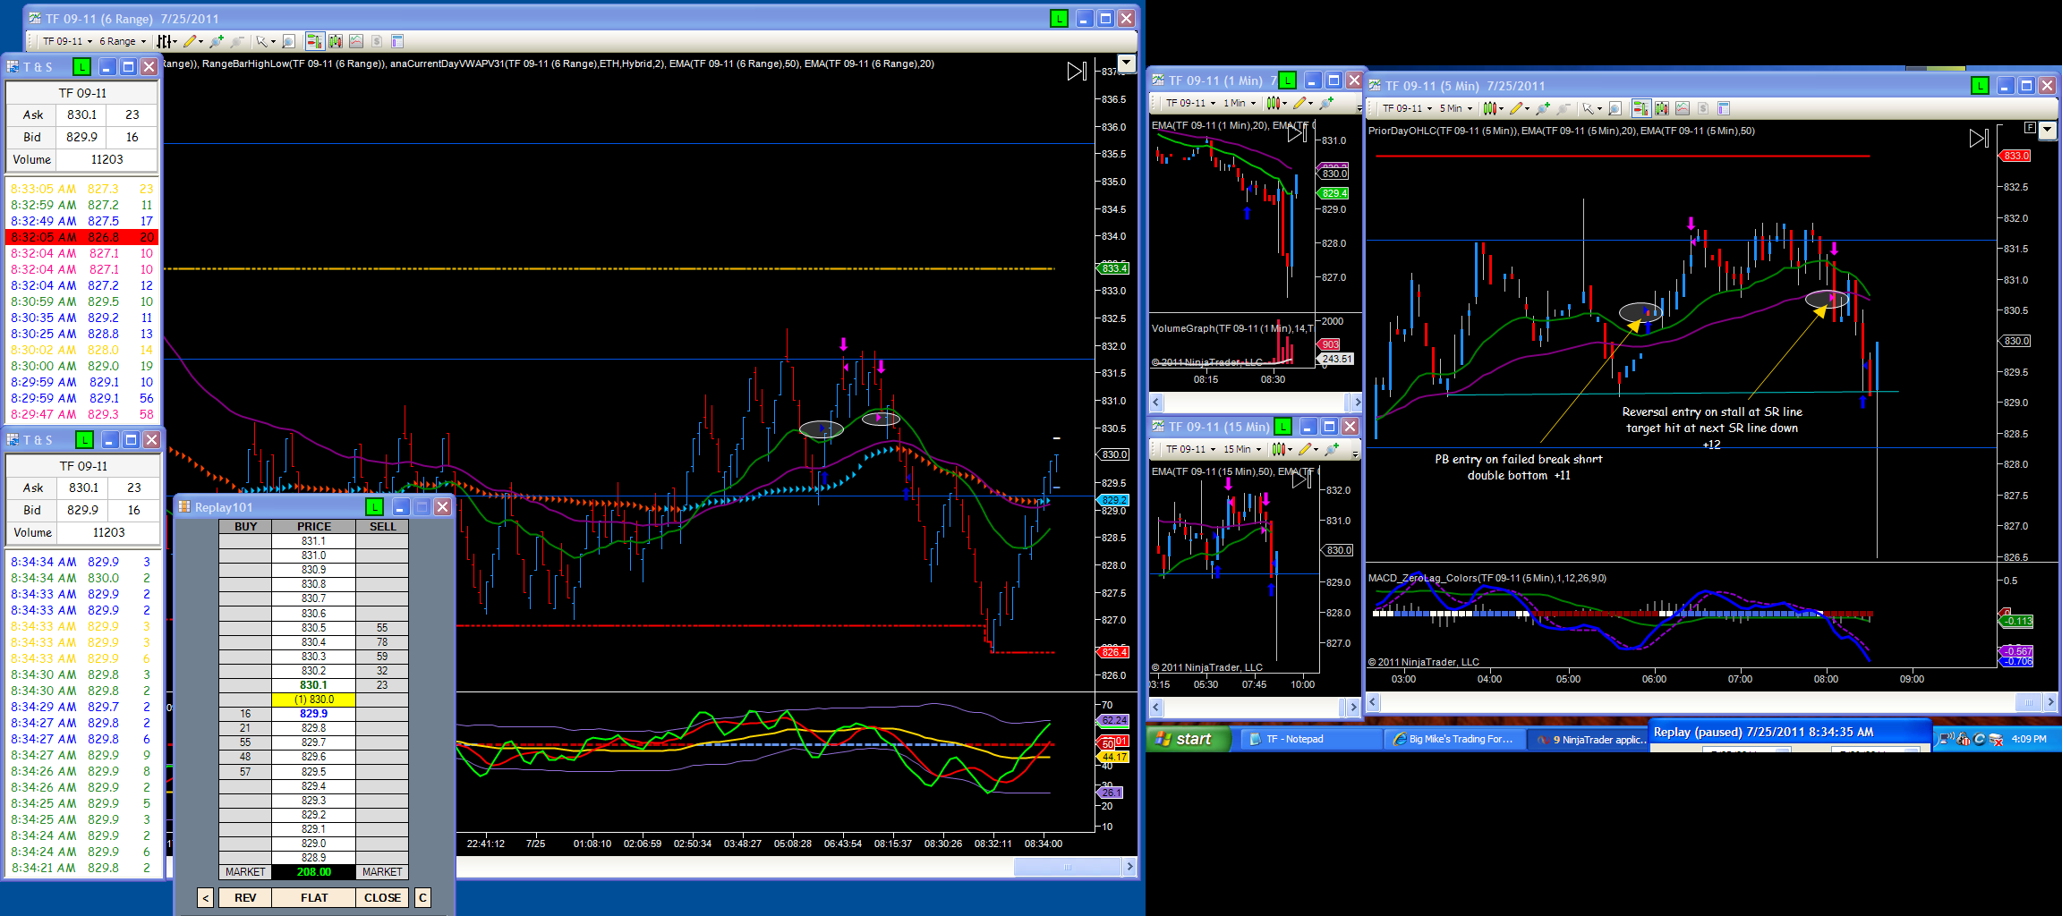Click the 208.00 PnL cell in Replay101

point(314,871)
